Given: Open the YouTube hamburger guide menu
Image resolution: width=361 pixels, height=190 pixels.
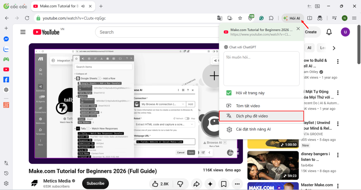Looking at the screenshot, I should pyautogui.click(x=23, y=32).
